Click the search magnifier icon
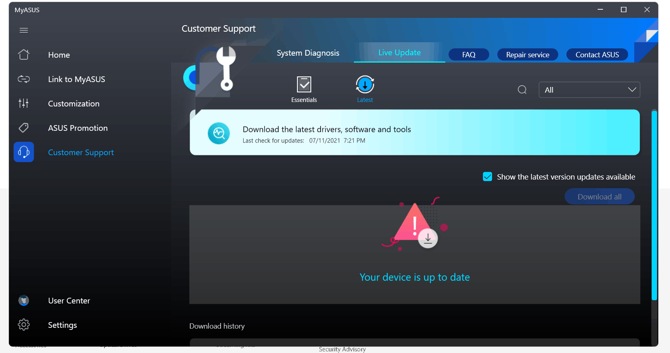 pyautogui.click(x=522, y=90)
